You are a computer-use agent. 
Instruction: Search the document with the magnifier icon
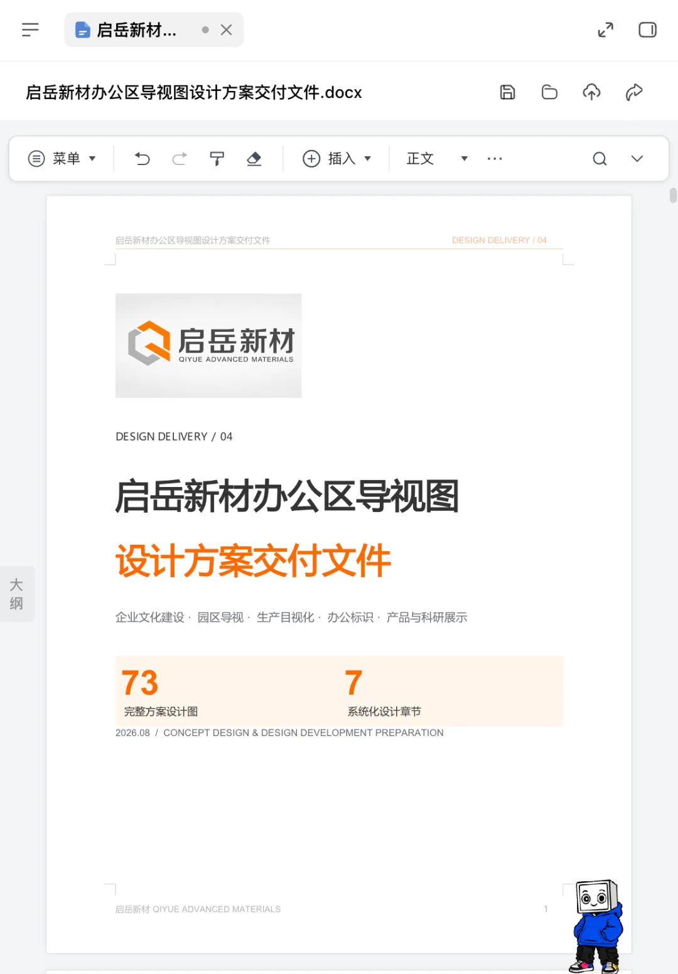coord(600,159)
